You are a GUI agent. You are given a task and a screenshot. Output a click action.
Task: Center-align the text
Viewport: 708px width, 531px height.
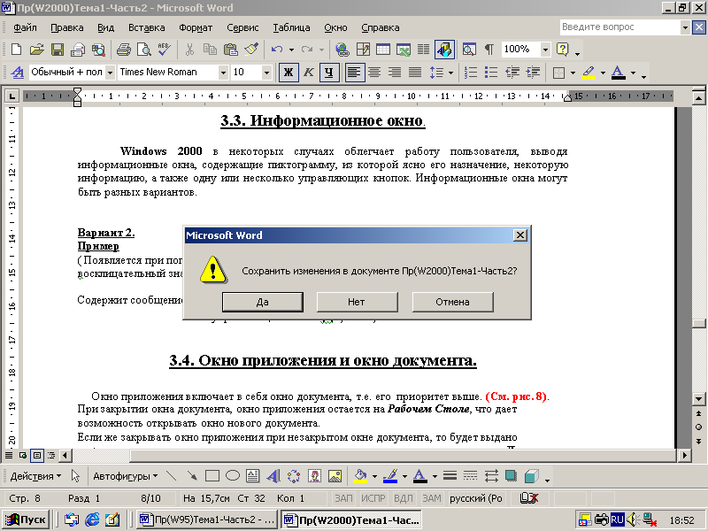(374, 73)
